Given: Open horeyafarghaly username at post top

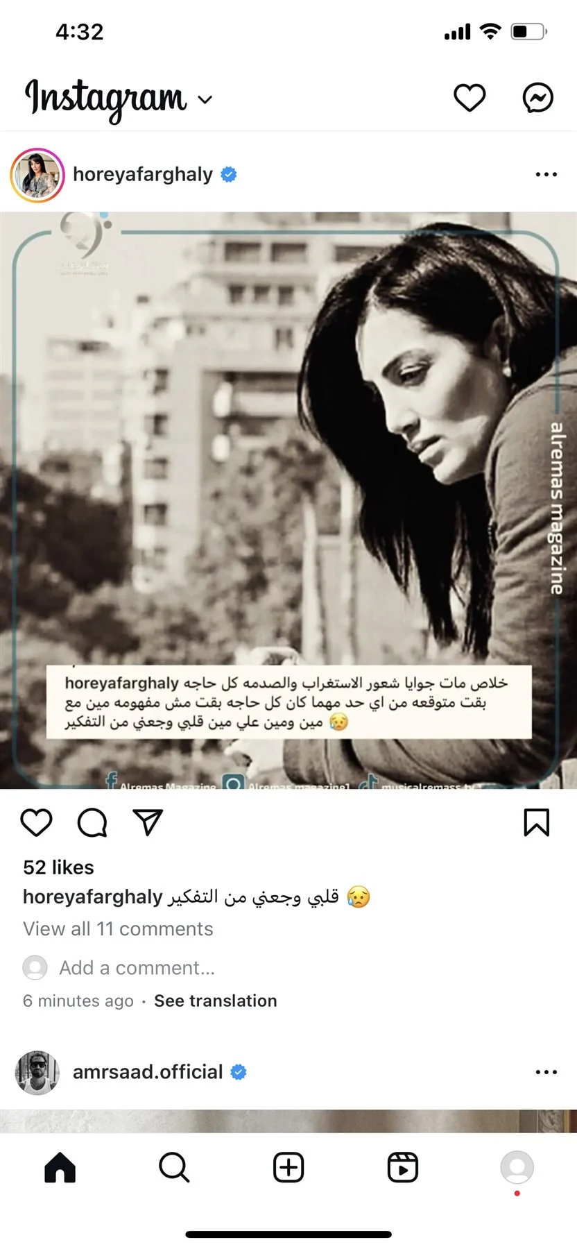Looking at the screenshot, I should click(143, 174).
